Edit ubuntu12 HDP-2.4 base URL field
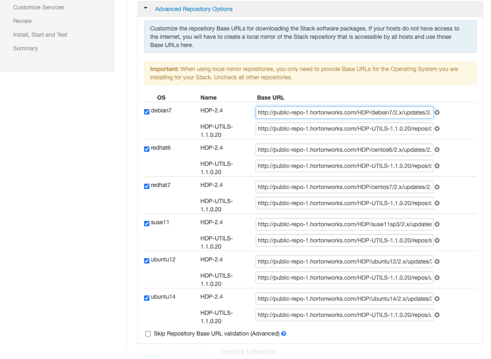This screenshot has height=359, width=491. (x=344, y=261)
